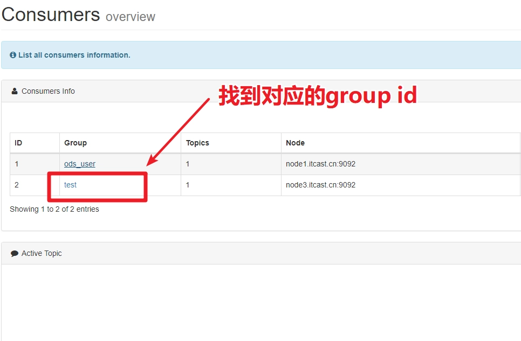Sort table by the Node column header
This screenshot has height=341, width=521.
400,143
